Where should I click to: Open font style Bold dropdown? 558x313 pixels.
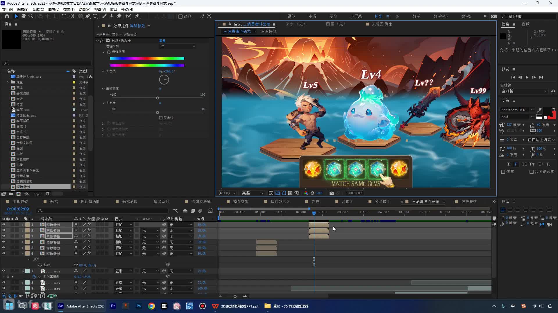517,117
